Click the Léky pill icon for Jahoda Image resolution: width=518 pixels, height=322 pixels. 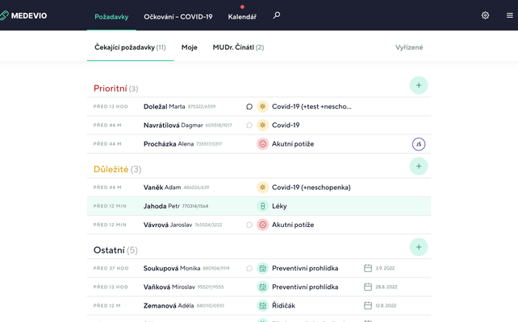tap(262, 206)
